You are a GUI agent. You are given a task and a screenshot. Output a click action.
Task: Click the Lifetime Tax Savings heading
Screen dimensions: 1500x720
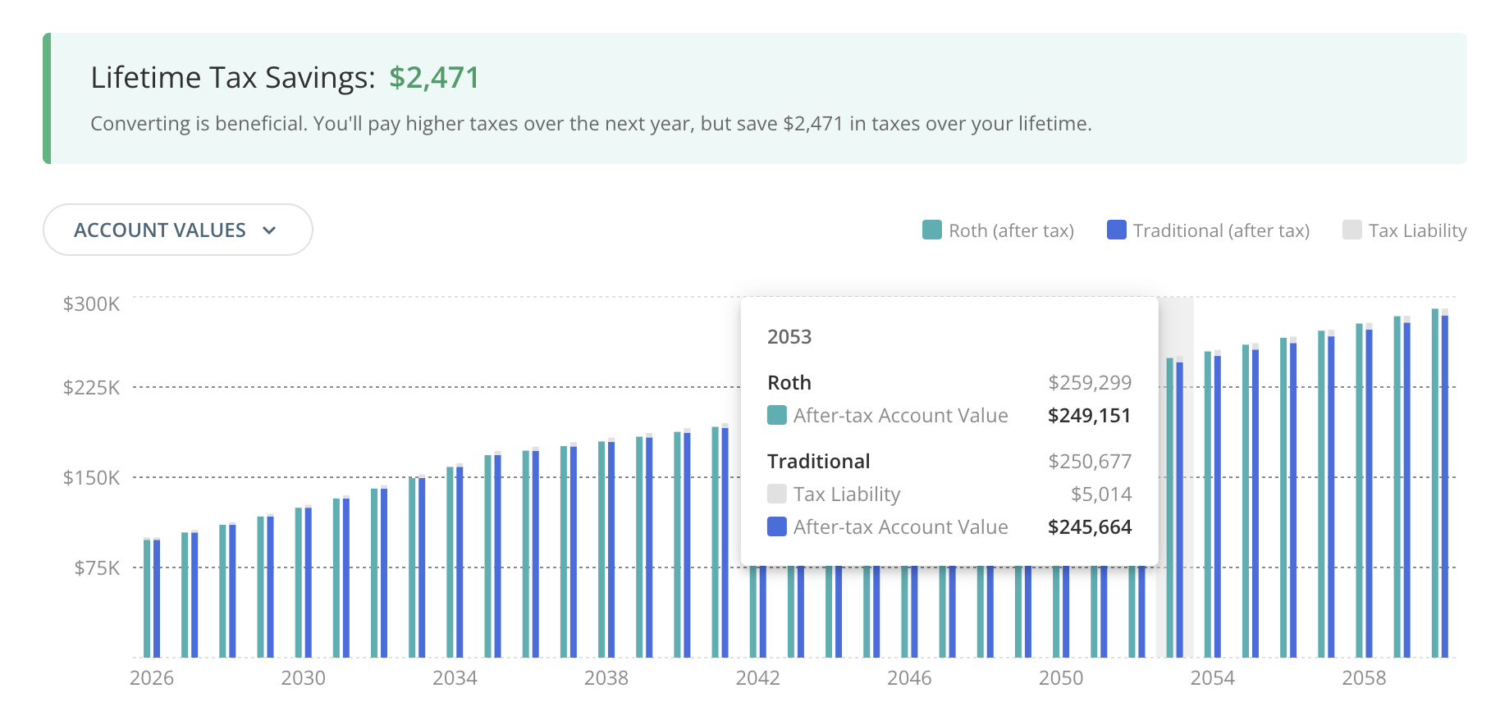pos(233,78)
